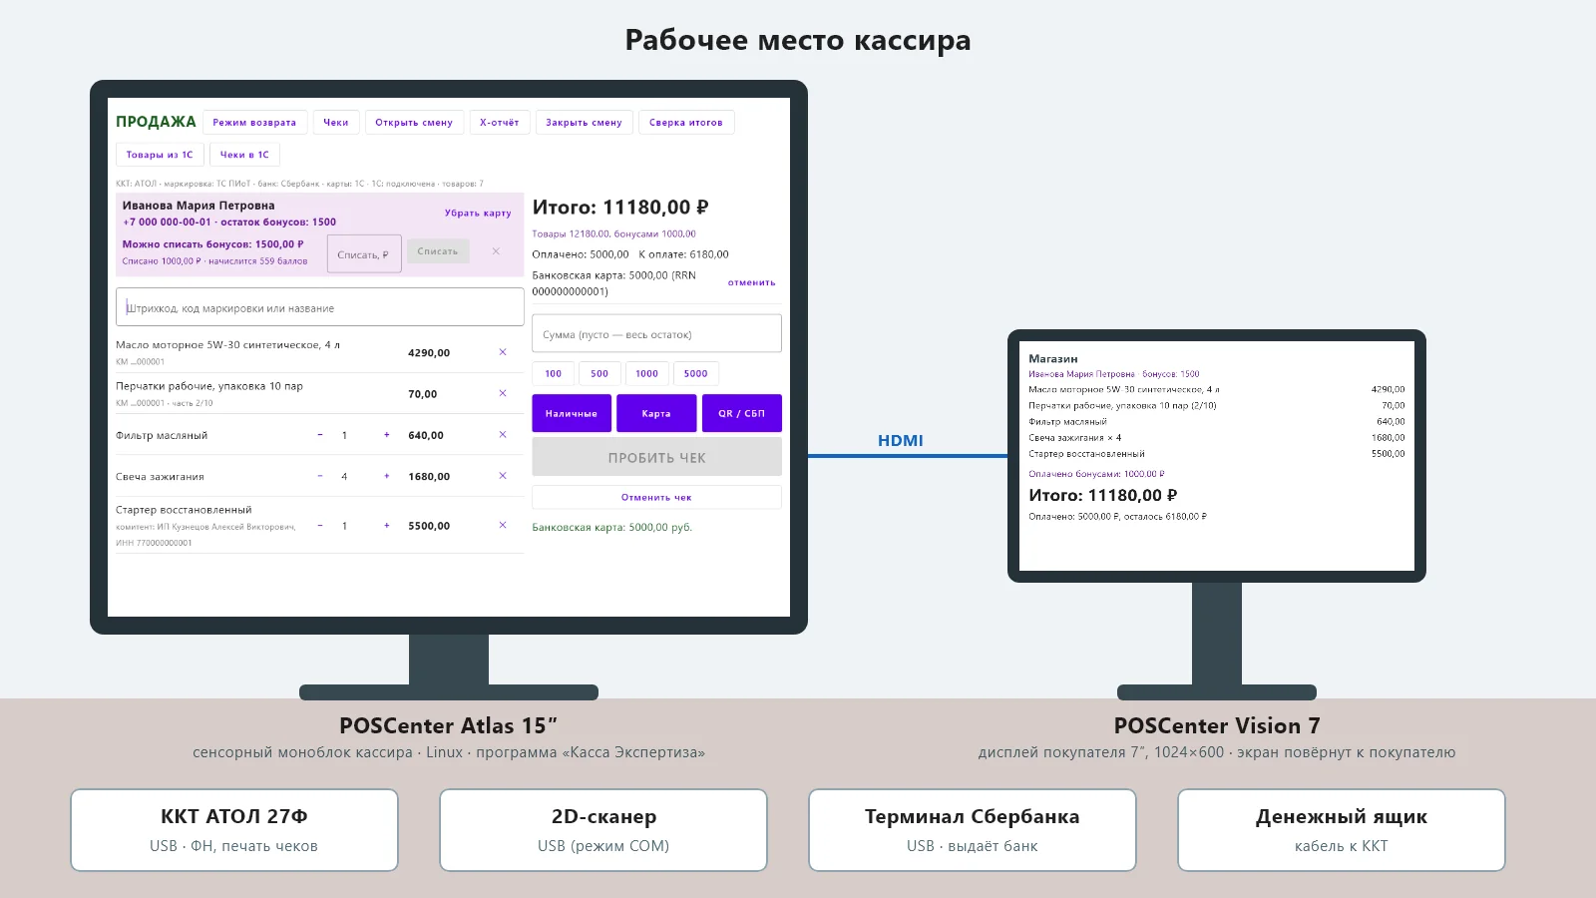Start Сверка итогов
1596x898 pixels.
(x=686, y=123)
